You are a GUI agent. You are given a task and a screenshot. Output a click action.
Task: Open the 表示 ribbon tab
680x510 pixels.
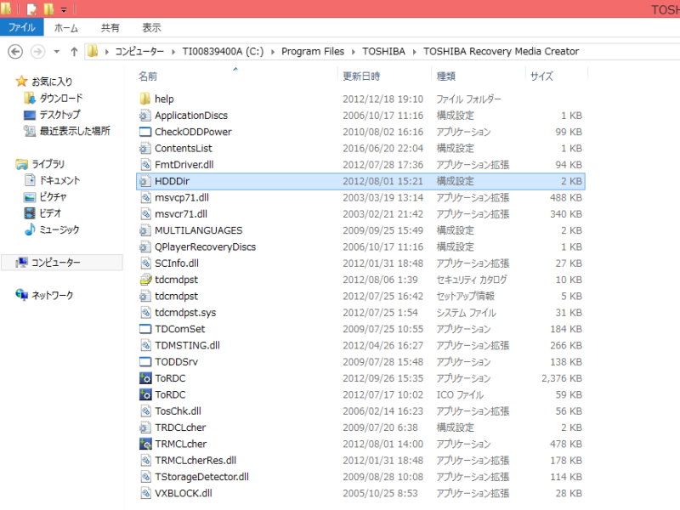click(152, 28)
